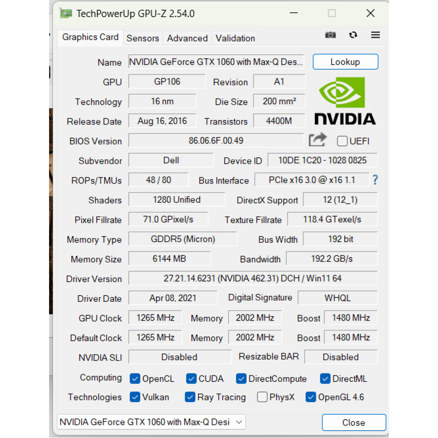
Task: Click the Driver Date value Apr 08, 2021
Action: [x=173, y=298]
